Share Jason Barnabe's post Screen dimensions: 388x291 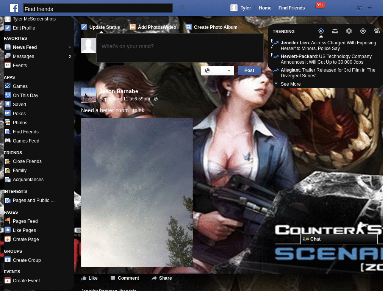pyautogui.click(x=162, y=278)
